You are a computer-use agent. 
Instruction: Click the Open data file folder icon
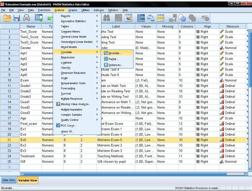point(7,18)
